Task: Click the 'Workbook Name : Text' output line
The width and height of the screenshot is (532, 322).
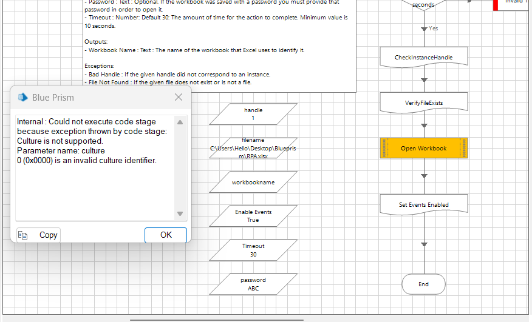Action: tap(194, 50)
